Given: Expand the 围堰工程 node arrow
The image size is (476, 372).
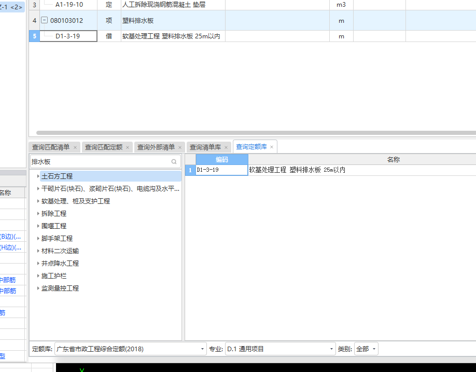Looking at the screenshot, I should point(38,226).
